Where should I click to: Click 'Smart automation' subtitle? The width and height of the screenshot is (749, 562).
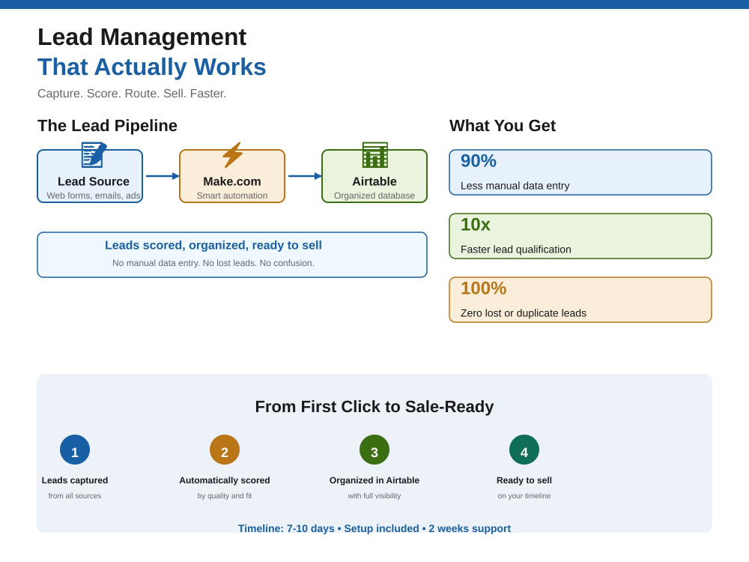tap(232, 196)
